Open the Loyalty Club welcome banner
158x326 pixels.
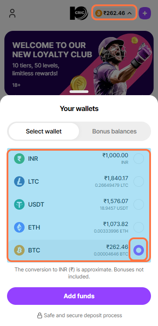point(79,63)
